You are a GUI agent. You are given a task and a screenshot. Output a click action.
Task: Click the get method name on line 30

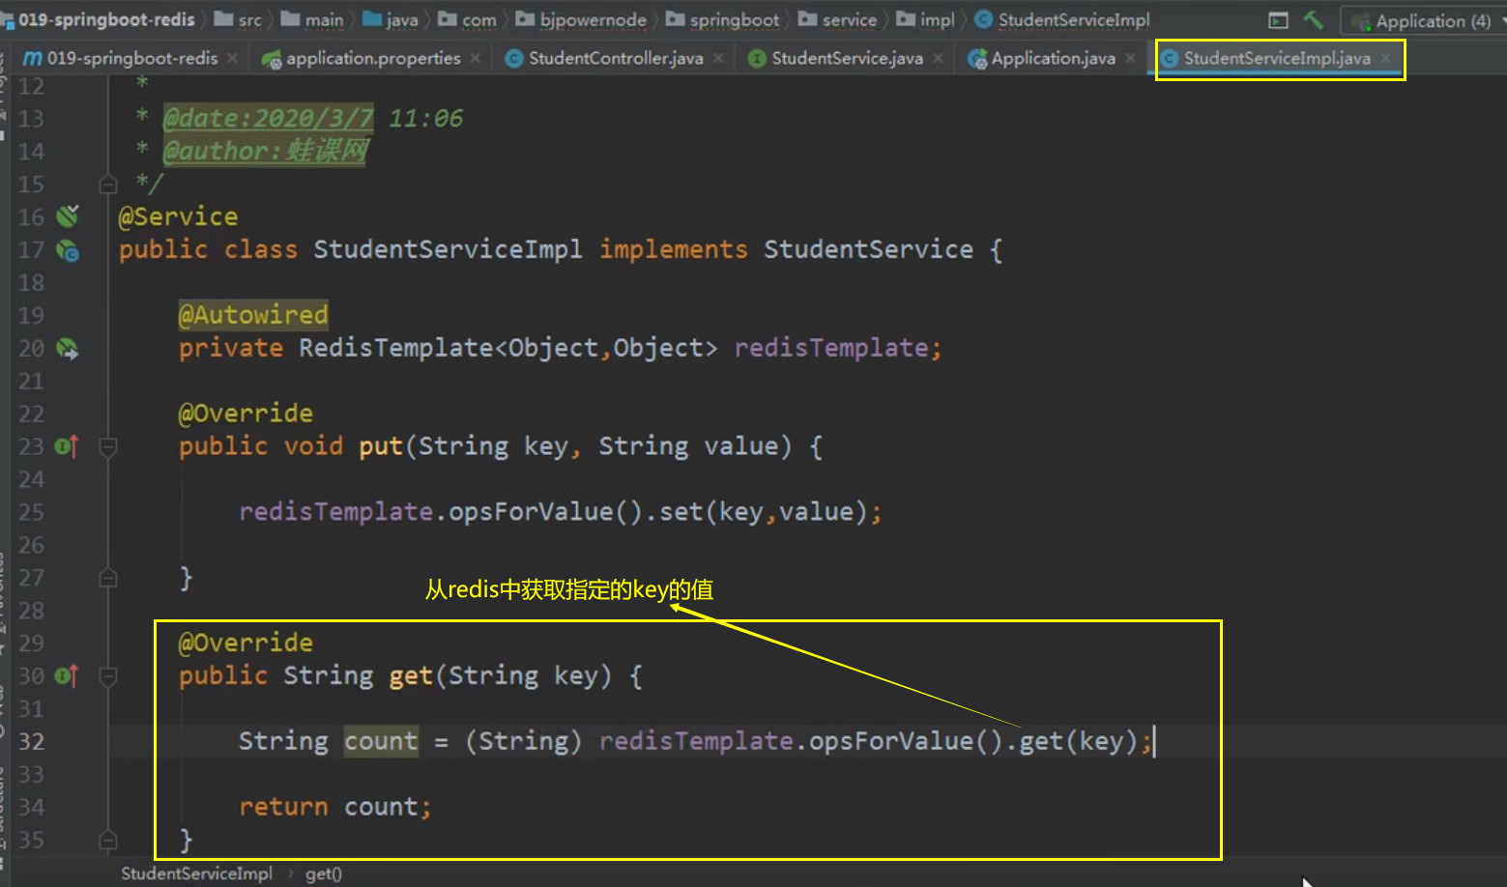point(411,675)
